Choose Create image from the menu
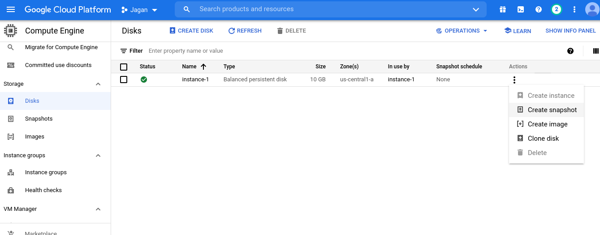Image resolution: width=600 pixels, height=235 pixels. tap(546, 124)
